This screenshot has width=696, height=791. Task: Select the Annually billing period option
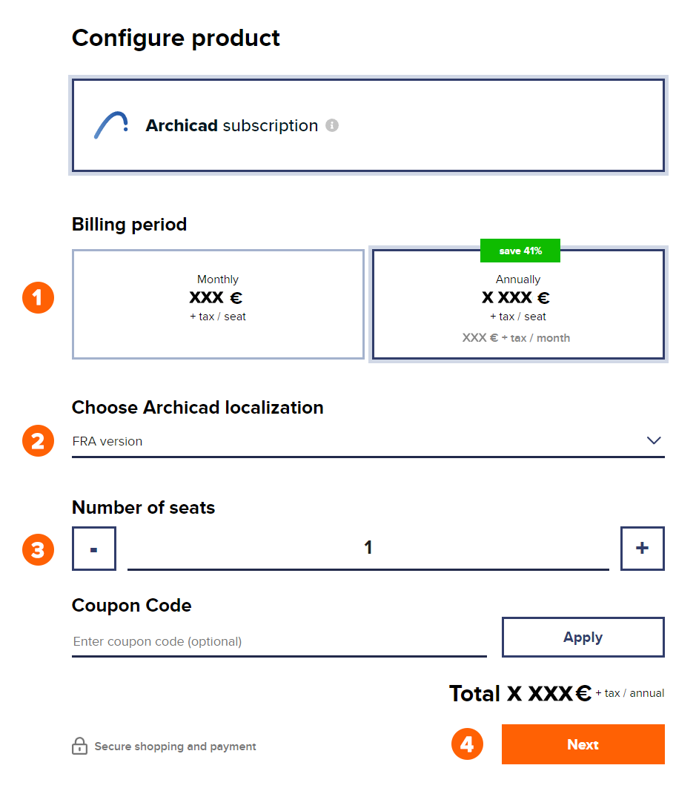point(518,304)
